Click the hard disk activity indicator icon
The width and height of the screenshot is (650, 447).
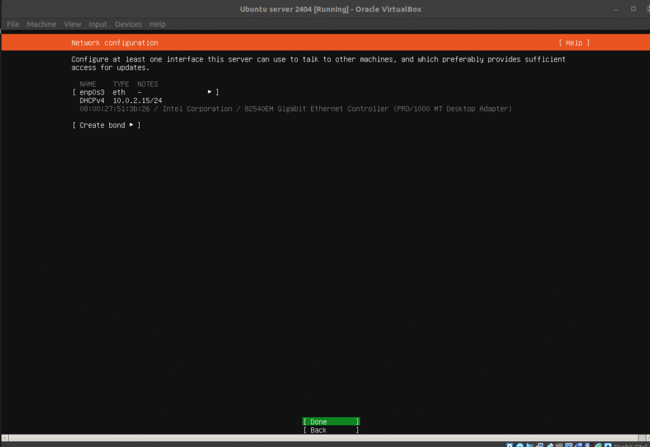(x=510, y=445)
